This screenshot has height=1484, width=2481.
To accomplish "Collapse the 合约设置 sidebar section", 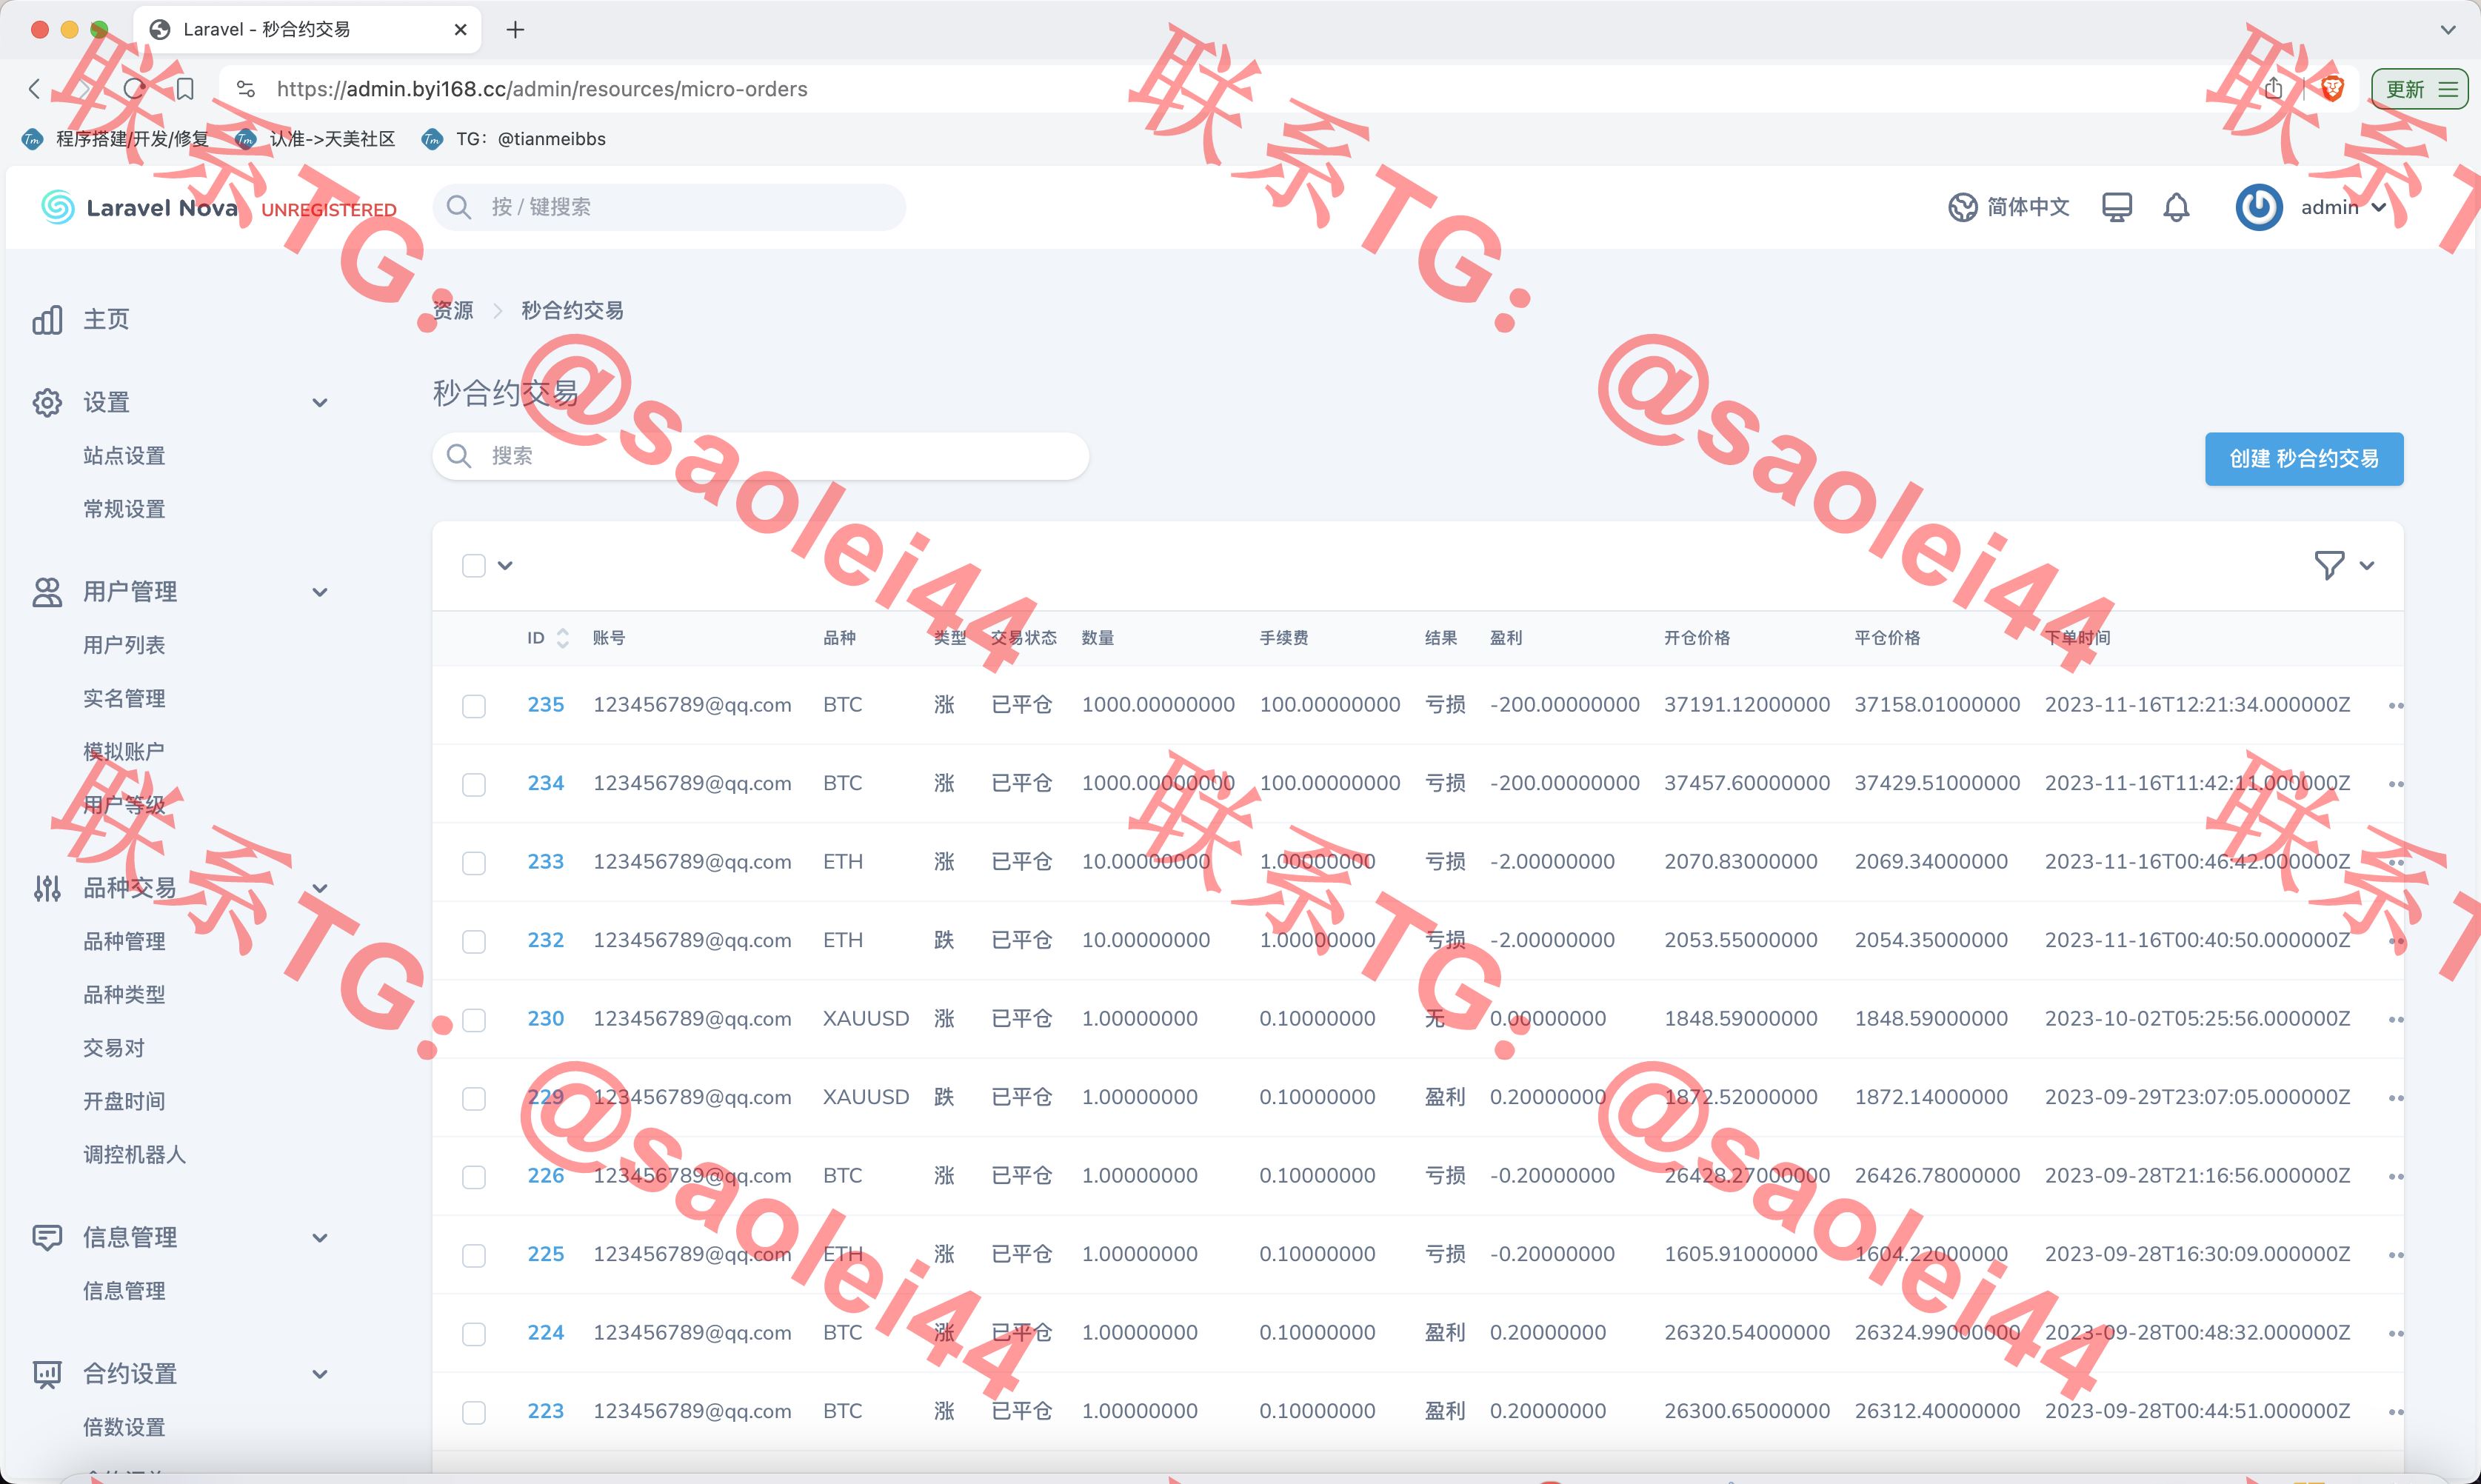I will 320,1374.
